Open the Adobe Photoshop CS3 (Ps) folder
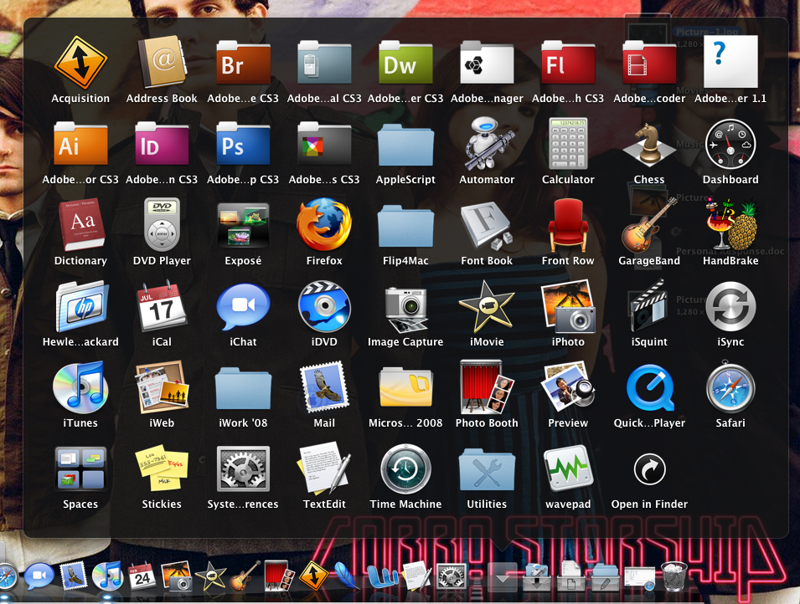This screenshot has width=800, height=604. (243, 143)
